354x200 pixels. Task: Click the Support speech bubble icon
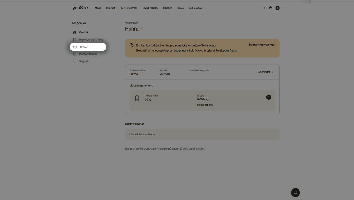pos(75,61)
